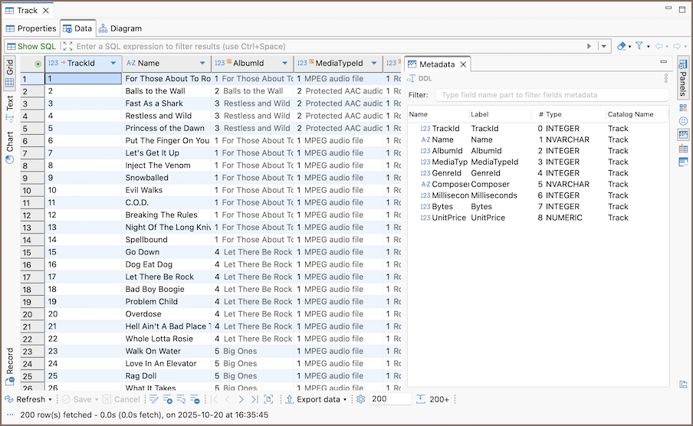Open the TrackId column dropdown arrow
The width and height of the screenshot is (693, 426).
113,63
